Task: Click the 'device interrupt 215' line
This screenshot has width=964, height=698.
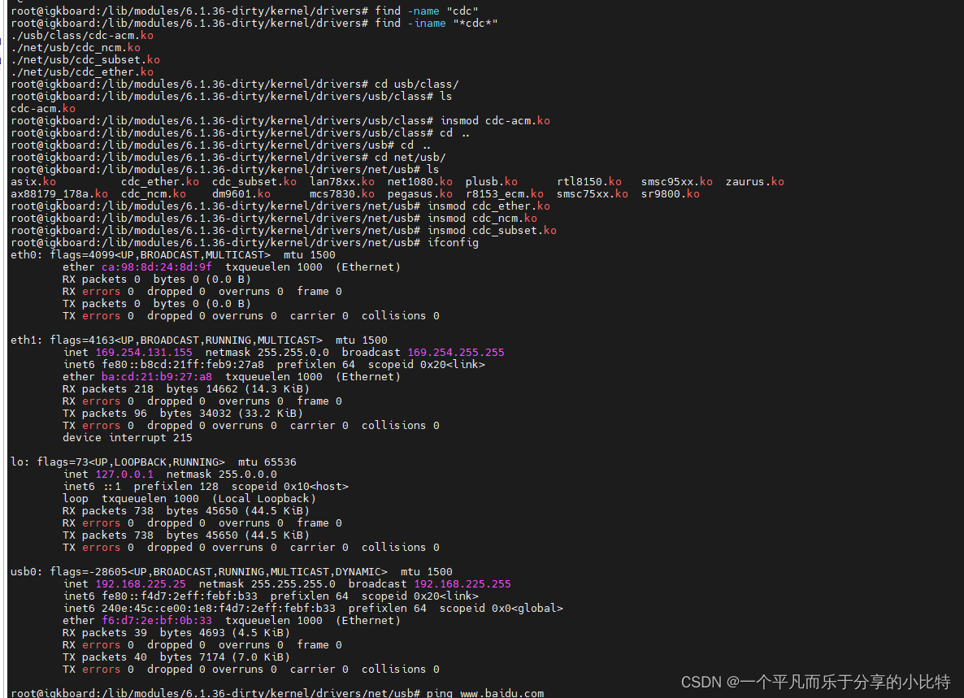Action: point(128,438)
